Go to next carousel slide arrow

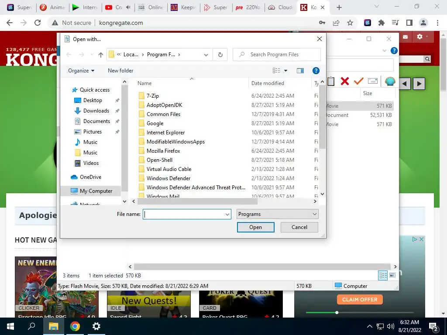[419, 84]
